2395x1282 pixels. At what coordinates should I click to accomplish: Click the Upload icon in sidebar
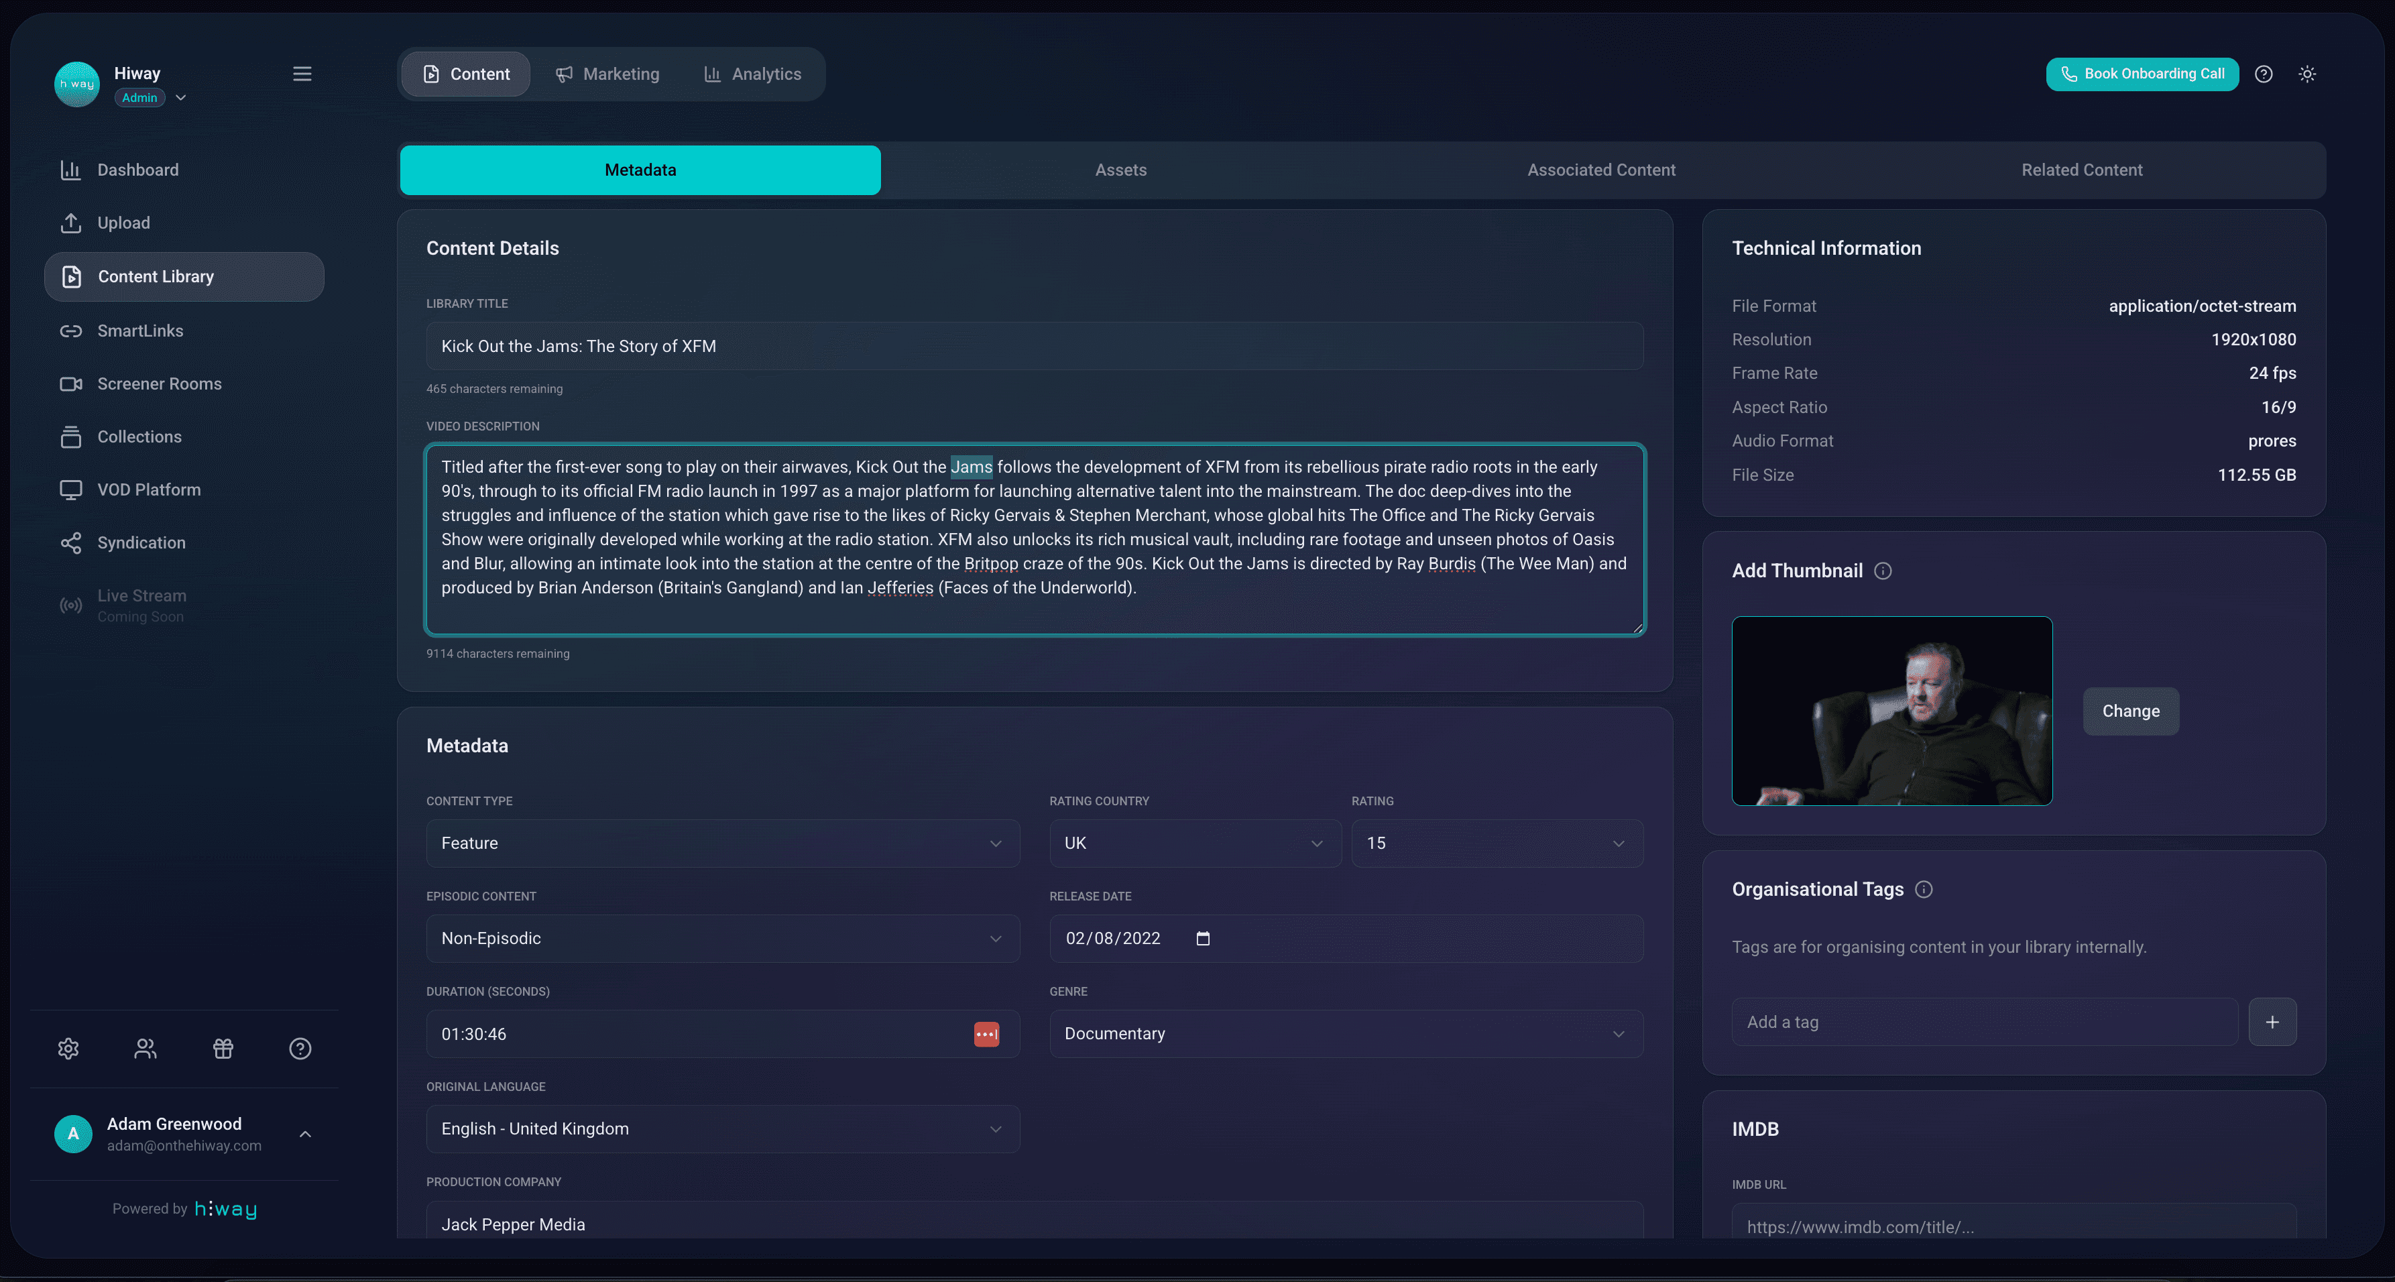click(70, 223)
